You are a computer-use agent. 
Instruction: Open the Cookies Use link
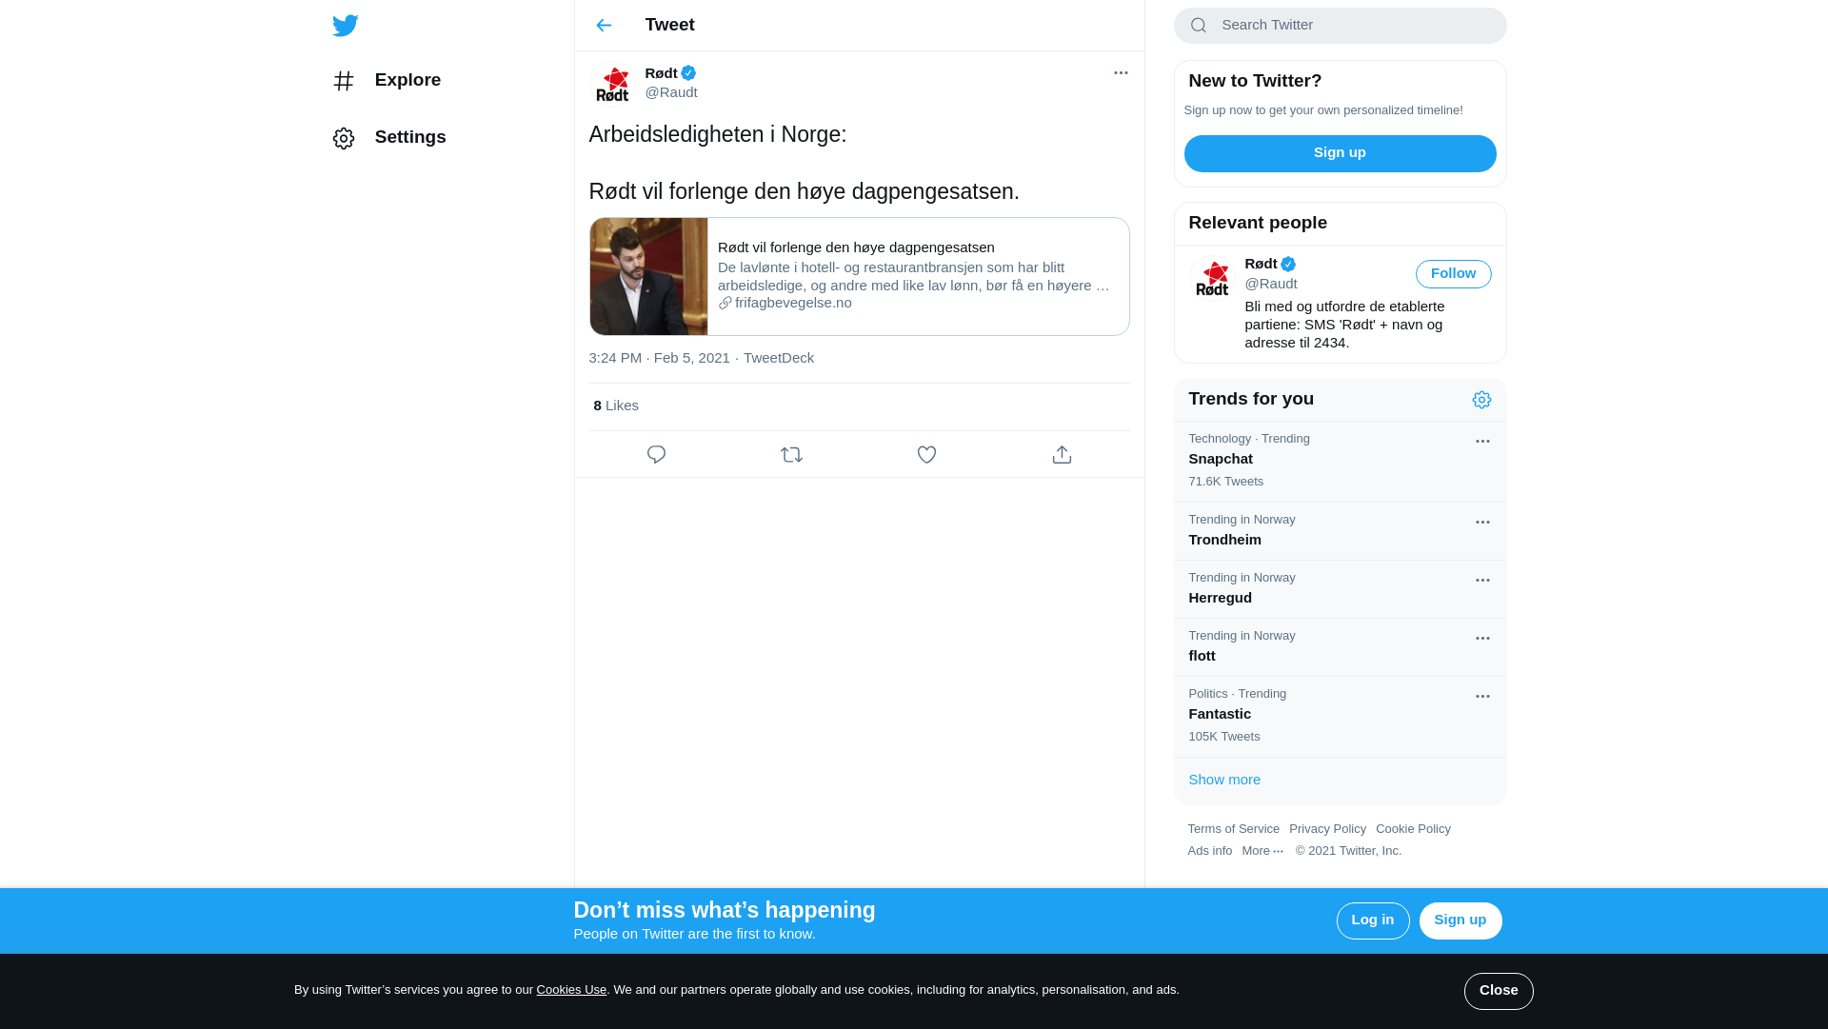coord(571,990)
